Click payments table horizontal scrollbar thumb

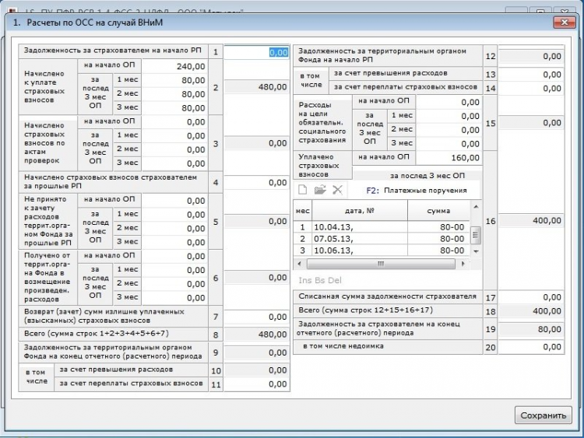click(381, 264)
